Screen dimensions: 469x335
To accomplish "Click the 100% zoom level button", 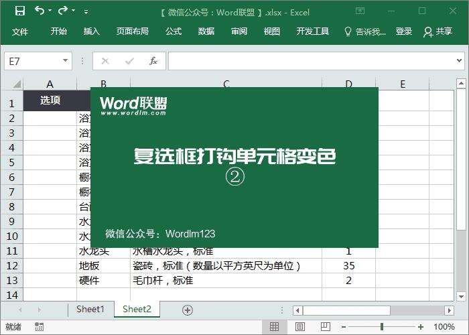I will 444,327.
